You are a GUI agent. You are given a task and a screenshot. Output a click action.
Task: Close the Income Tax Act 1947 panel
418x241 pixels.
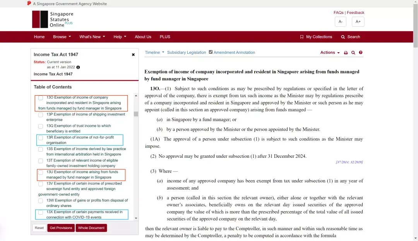[x=133, y=55]
